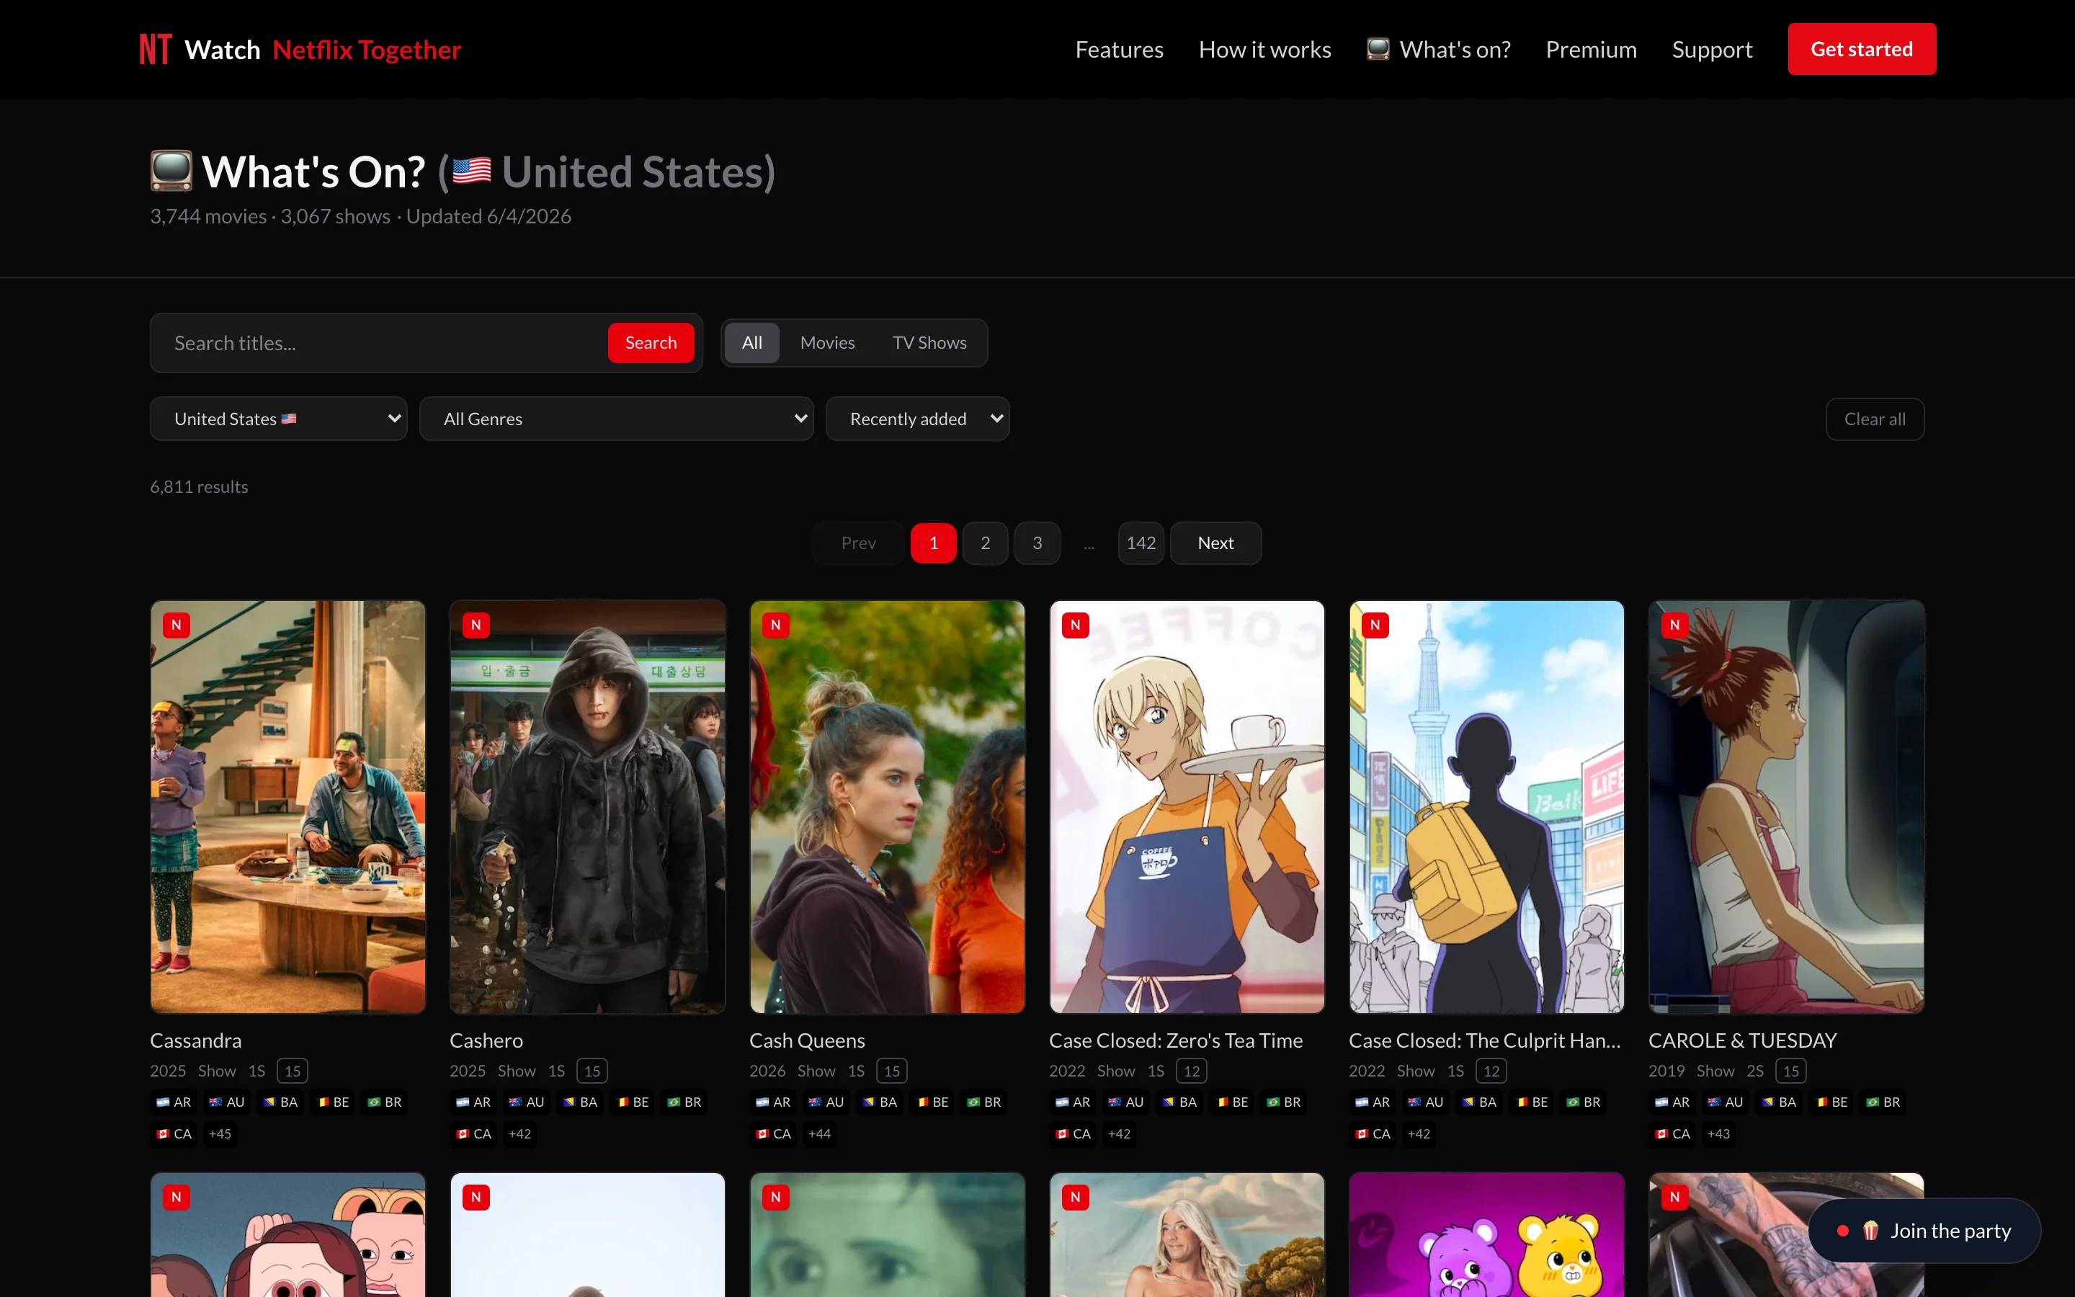Open the What's on? nav item
This screenshot has height=1297, width=2075.
[1438, 50]
